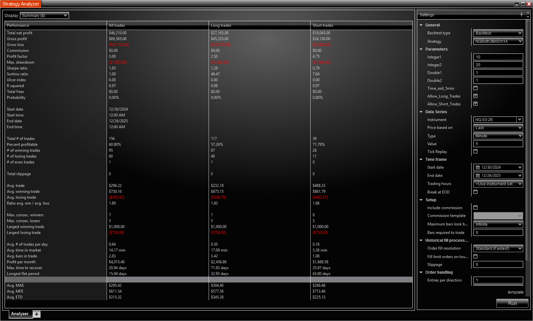Open the End date calendar picker
This screenshot has height=321, width=533.
(478, 176)
